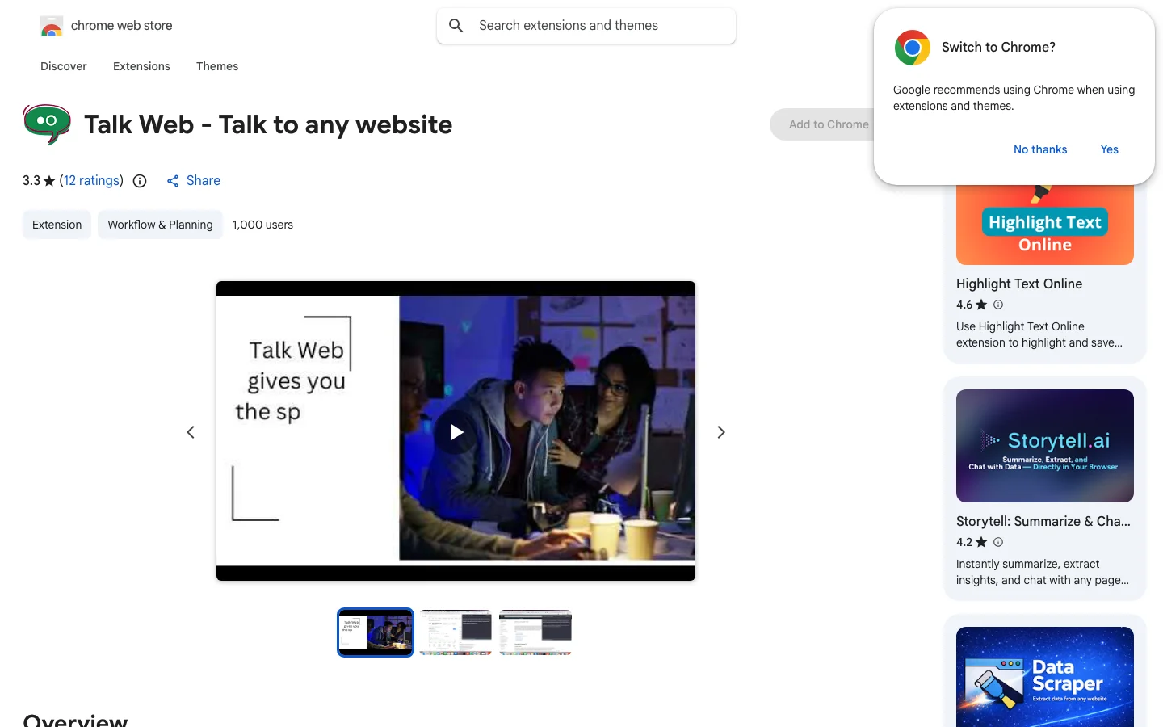Click the Chrome logo in popup
The image size is (1163, 727).
coord(913,48)
